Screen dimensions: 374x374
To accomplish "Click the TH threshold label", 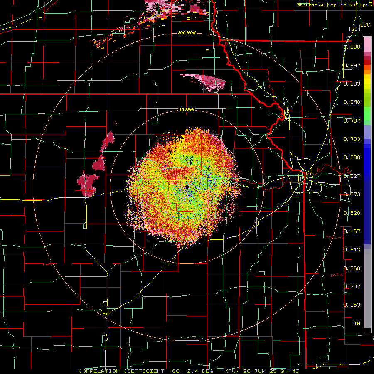I will 357,323.
